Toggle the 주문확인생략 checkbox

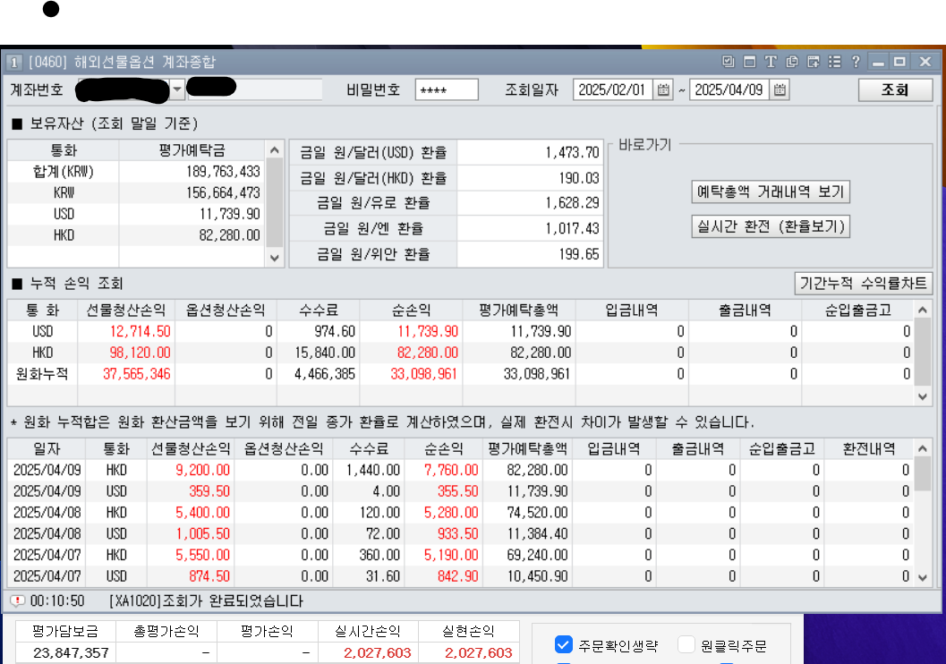click(x=564, y=644)
